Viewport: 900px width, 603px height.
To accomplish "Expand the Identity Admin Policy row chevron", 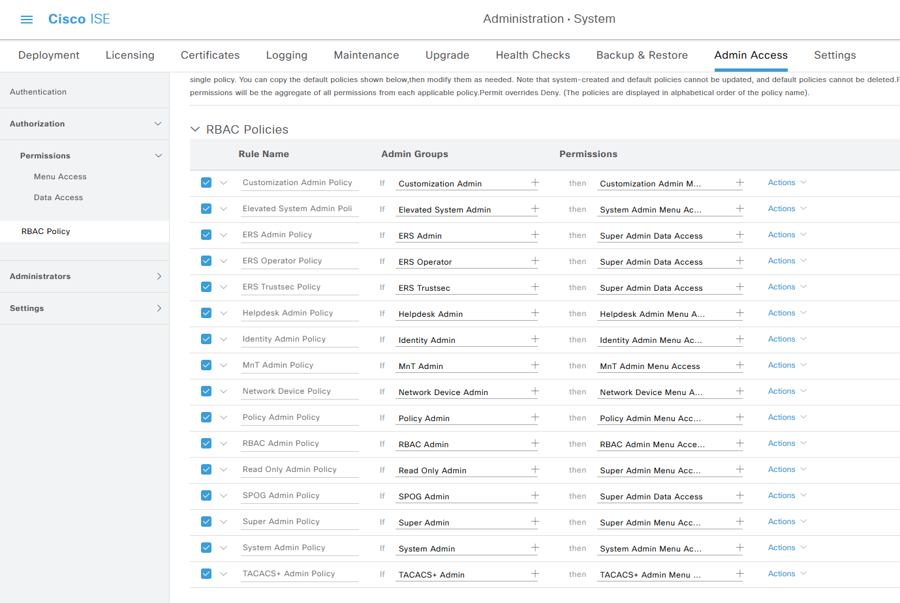I will click(224, 339).
